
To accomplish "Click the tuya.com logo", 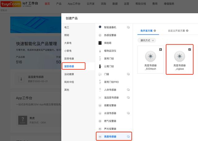I will tap(11, 4).
